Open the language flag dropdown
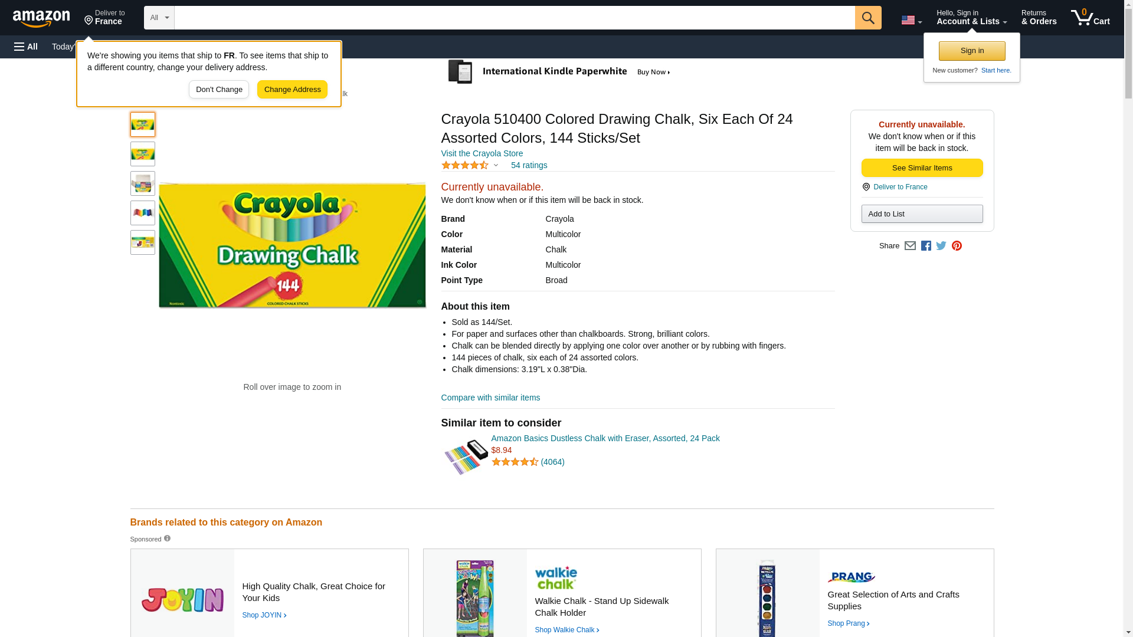 (x=911, y=20)
